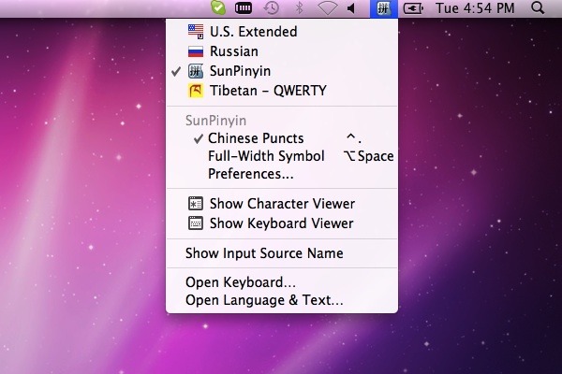Click the green checkmark menu bar icon
The image size is (562, 374).
218,7
